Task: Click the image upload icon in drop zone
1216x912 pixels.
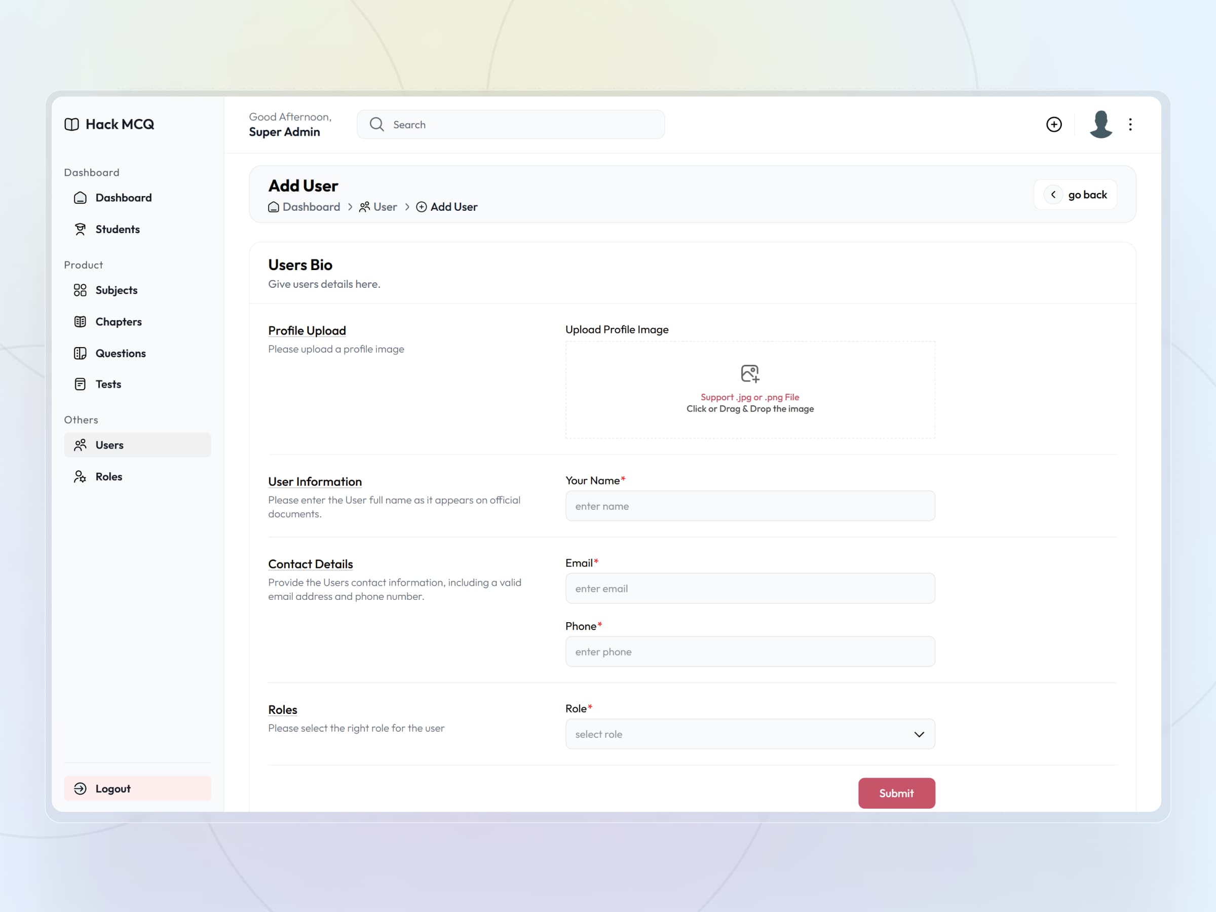Action: (750, 374)
